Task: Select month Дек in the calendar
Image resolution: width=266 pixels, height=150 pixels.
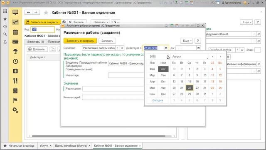Action: pyautogui.click(x=163, y=94)
